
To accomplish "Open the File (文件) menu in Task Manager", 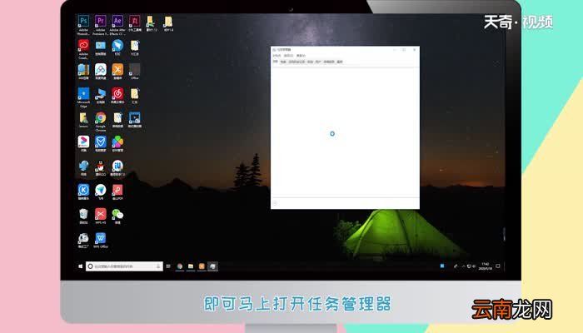I will [x=277, y=56].
